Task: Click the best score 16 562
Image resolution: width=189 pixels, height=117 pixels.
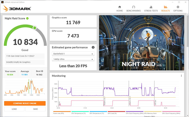Action: pyautogui.click(x=39, y=75)
